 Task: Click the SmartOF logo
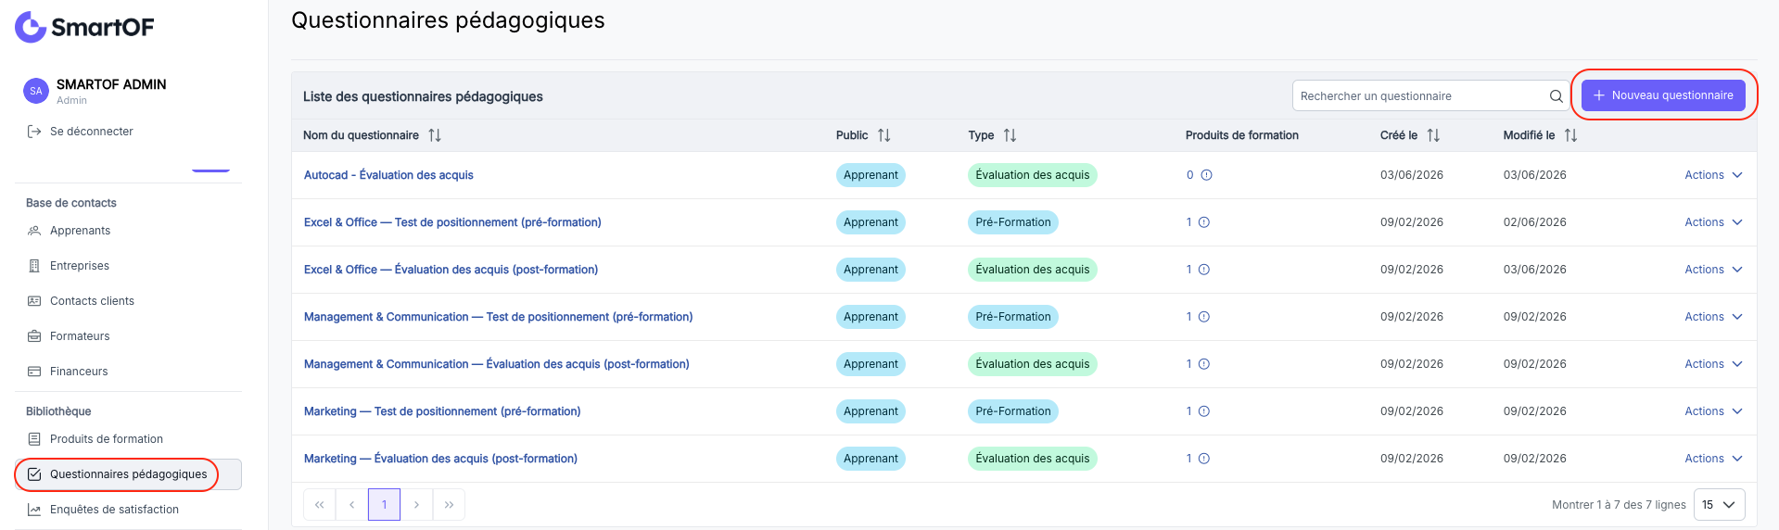point(84,27)
